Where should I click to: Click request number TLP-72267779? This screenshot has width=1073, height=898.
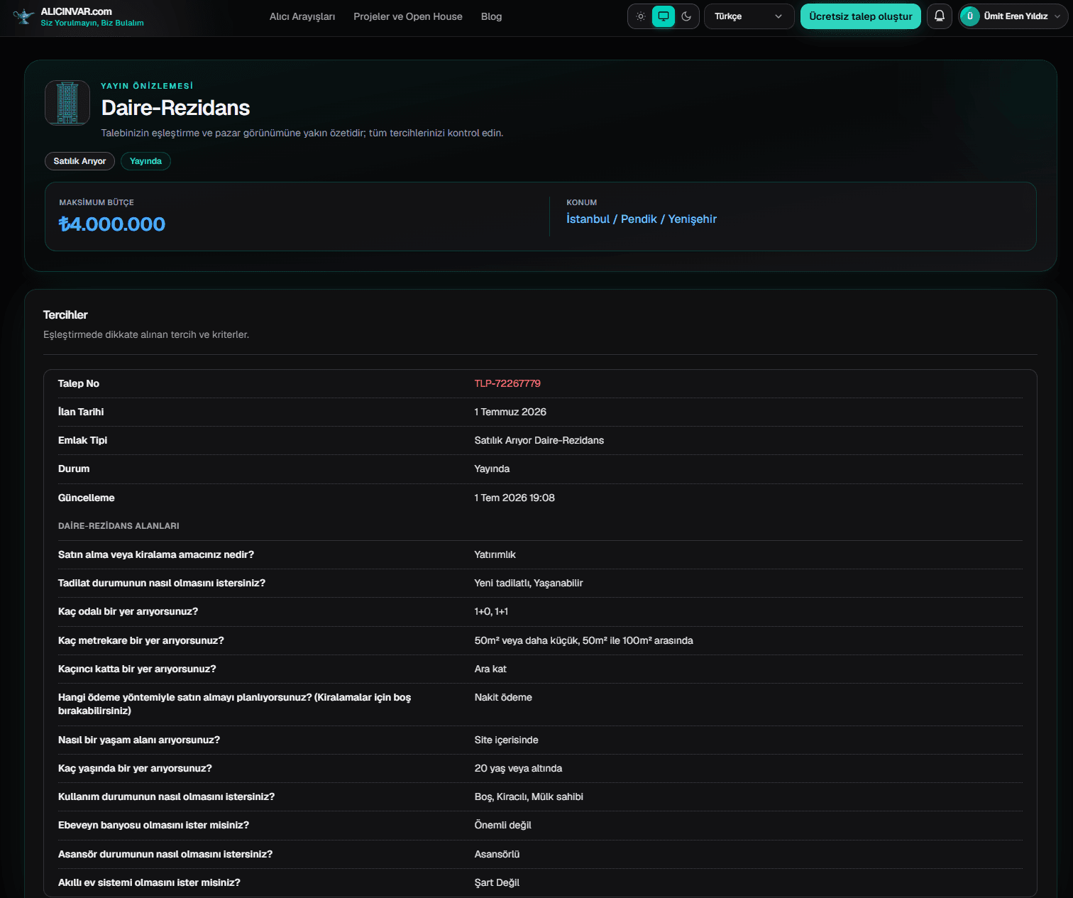(x=507, y=383)
